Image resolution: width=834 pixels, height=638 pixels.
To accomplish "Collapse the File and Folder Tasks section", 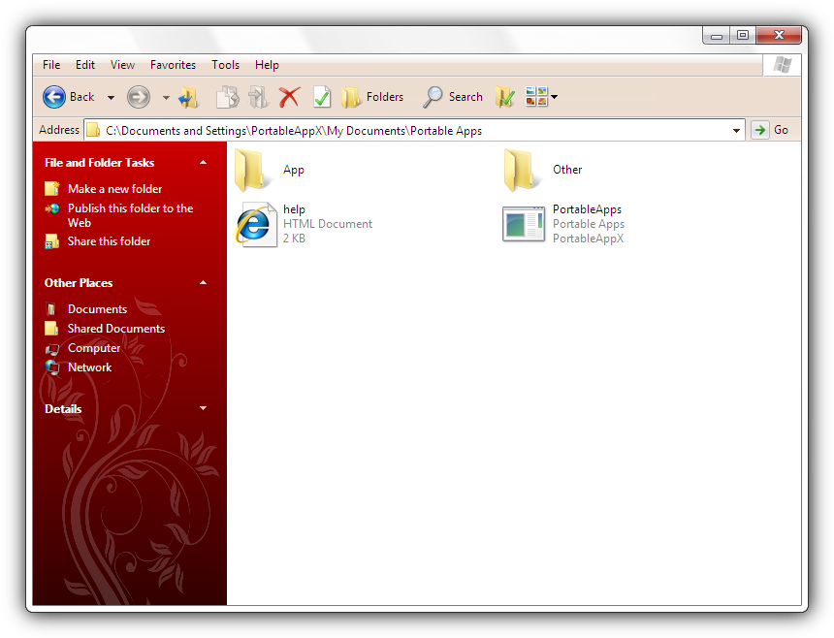I will coord(204,162).
